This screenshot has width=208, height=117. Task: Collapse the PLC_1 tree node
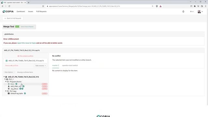[x=5, y=79]
